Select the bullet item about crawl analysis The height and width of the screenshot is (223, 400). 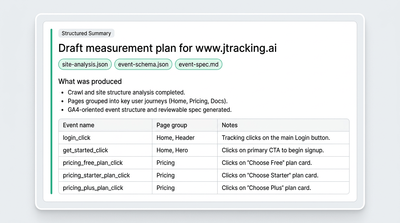click(126, 92)
